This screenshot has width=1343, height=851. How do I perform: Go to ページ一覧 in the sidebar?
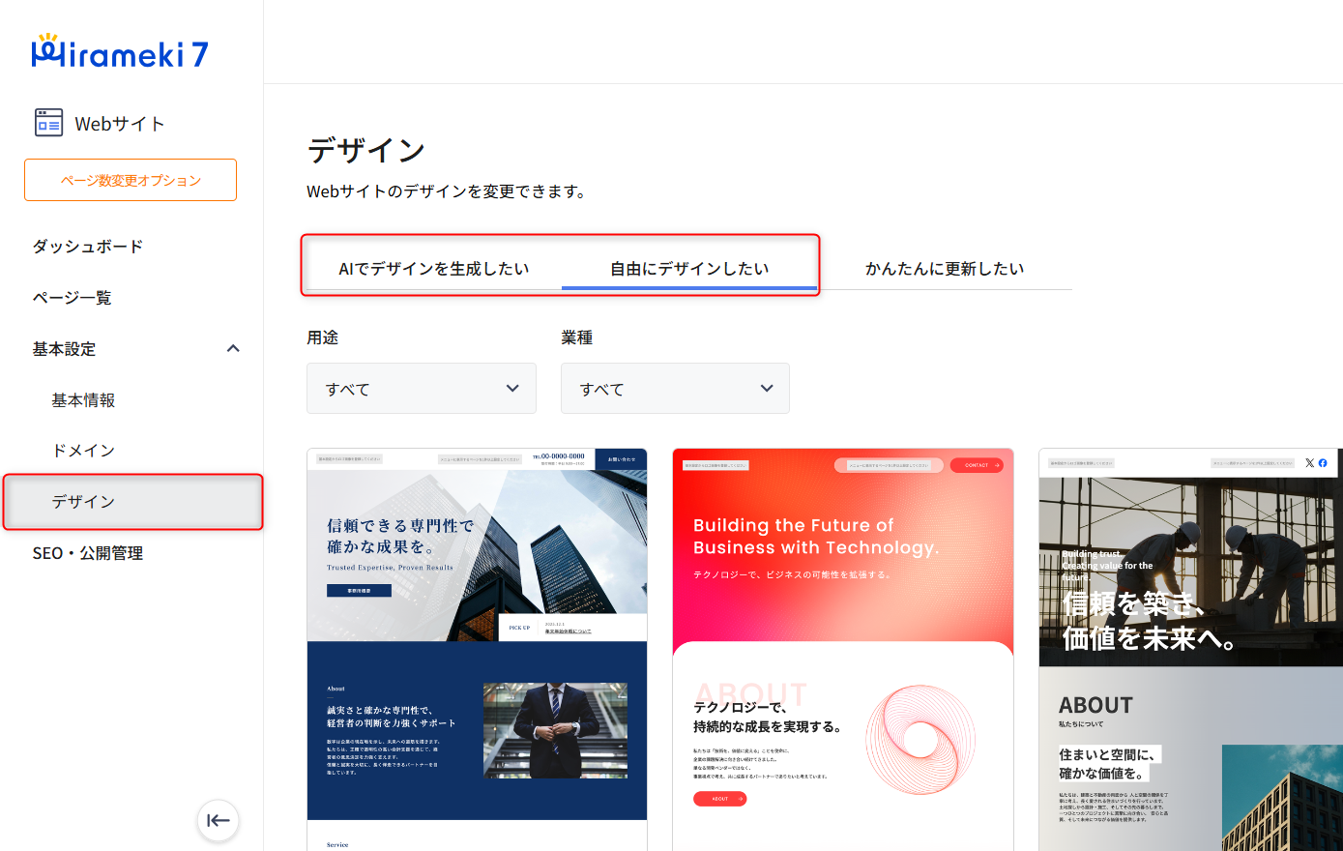pos(73,298)
